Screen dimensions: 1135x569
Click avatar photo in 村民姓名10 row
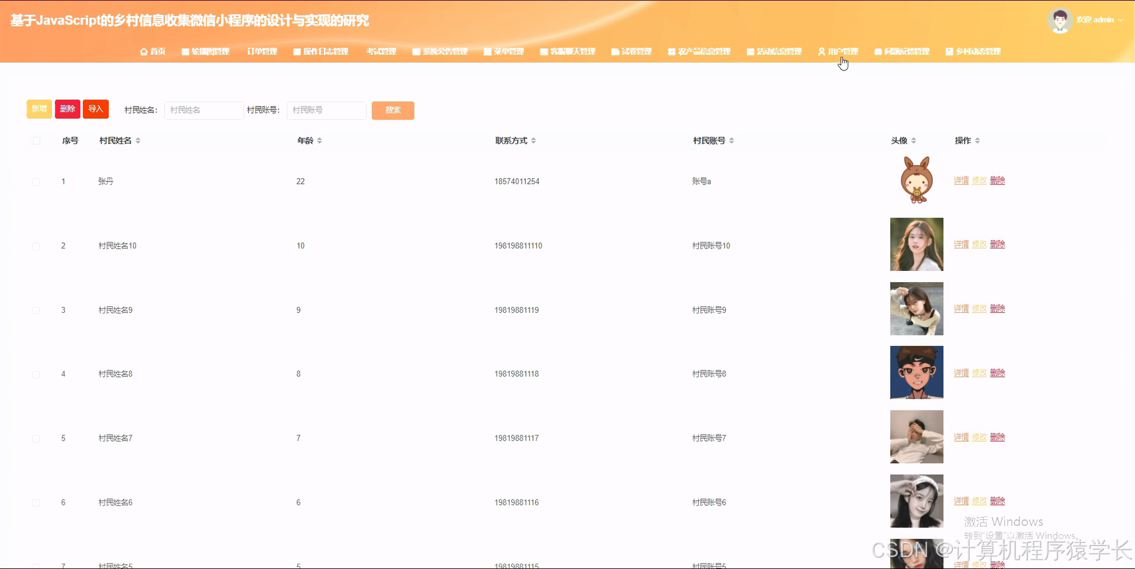917,244
